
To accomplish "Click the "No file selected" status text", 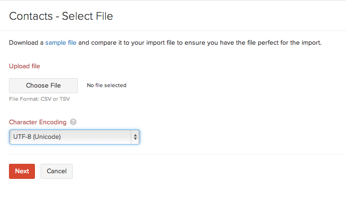I will click(x=107, y=86).
